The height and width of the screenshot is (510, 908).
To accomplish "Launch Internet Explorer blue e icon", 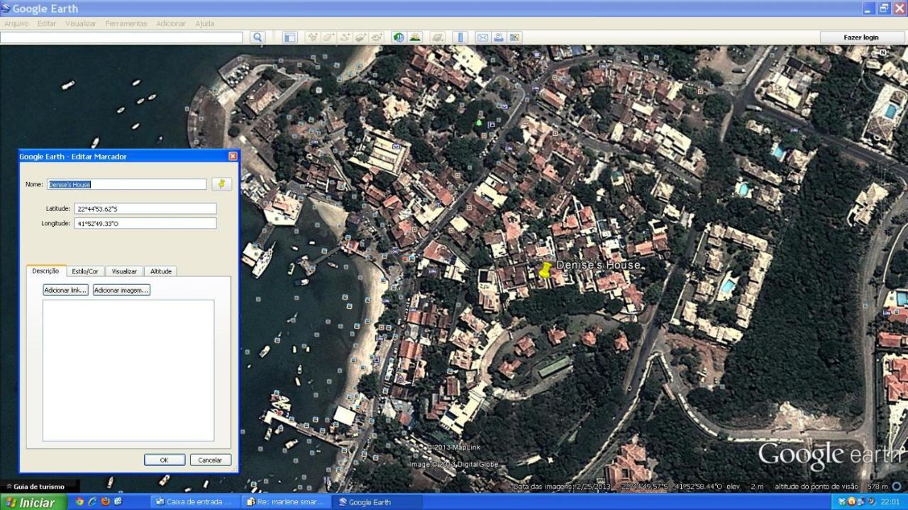I will tap(92, 501).
